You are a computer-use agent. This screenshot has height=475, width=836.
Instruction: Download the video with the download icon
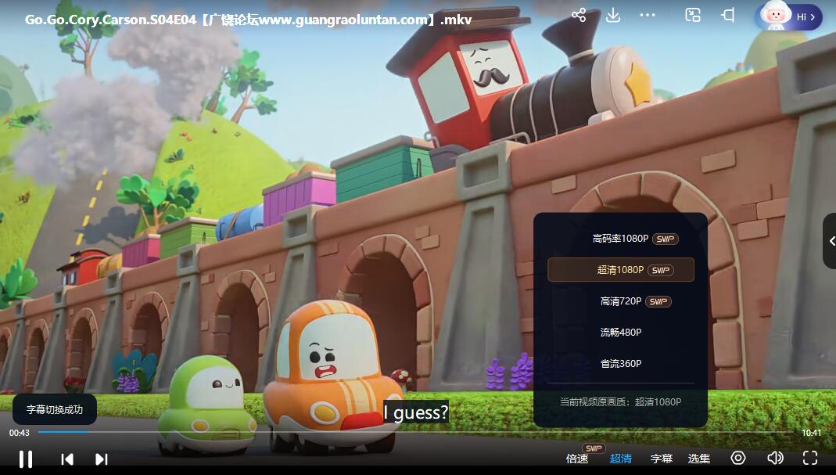click(x=613, y=15)
